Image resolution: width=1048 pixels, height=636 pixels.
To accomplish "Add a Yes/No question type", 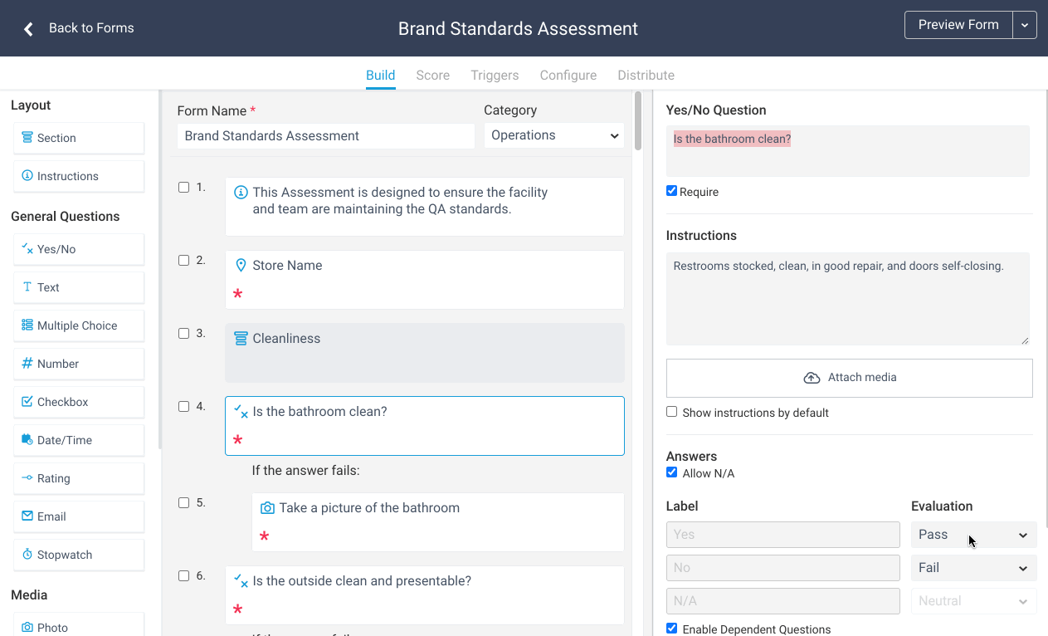I will pos(79,249).
